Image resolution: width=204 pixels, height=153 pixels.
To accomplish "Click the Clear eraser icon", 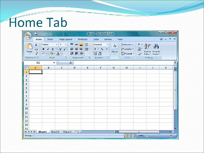I will pos(139,54).
